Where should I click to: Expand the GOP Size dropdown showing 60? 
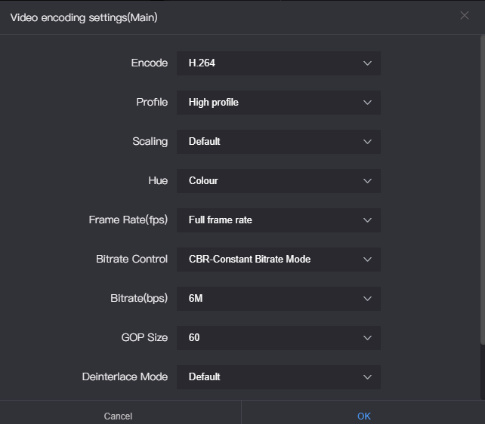[x=279, y=338]
